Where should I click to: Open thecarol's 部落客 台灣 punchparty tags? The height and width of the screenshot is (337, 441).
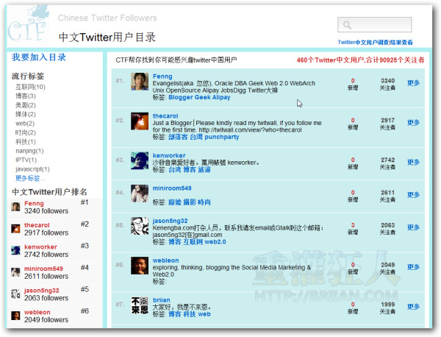pyautogui.click(x=204, y=137)
